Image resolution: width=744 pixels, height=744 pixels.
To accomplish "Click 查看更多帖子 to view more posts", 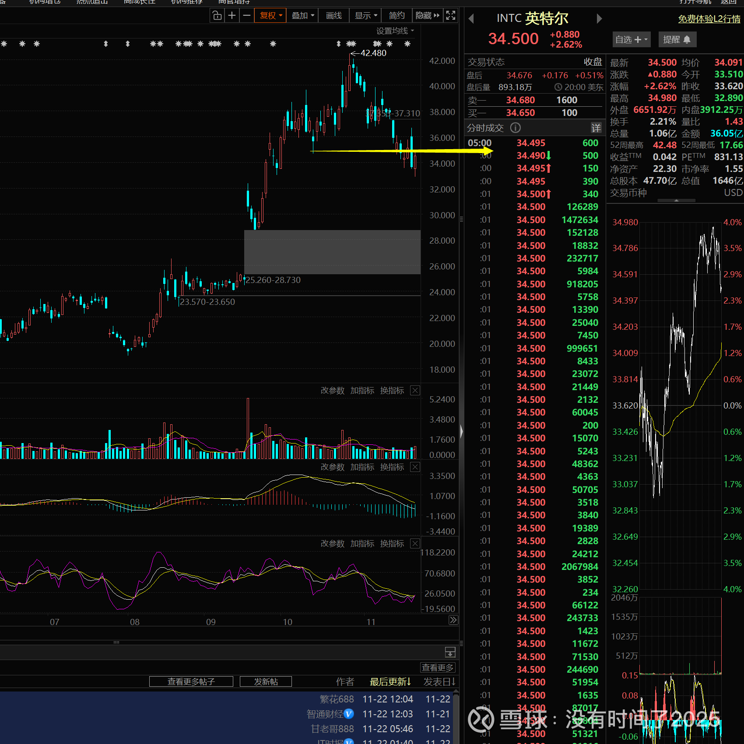I will tap(191, 681).
